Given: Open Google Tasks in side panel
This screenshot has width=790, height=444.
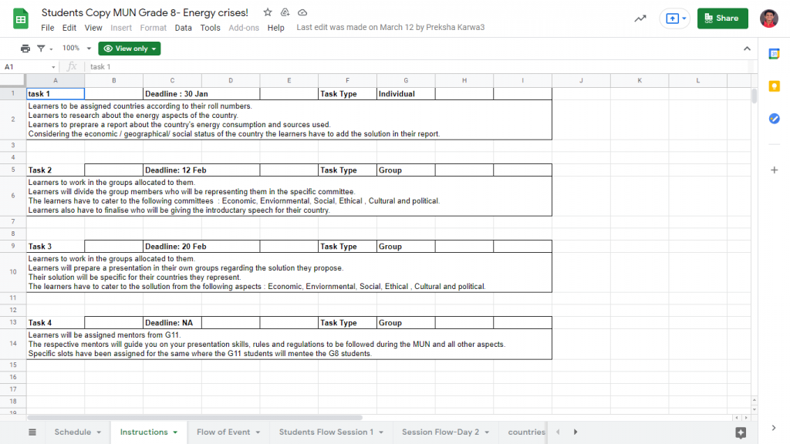Looking at the screenshot, I should (775, 118).
